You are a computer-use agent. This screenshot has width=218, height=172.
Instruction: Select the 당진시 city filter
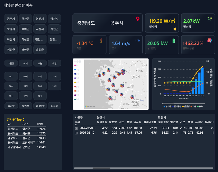coord(54,19)
